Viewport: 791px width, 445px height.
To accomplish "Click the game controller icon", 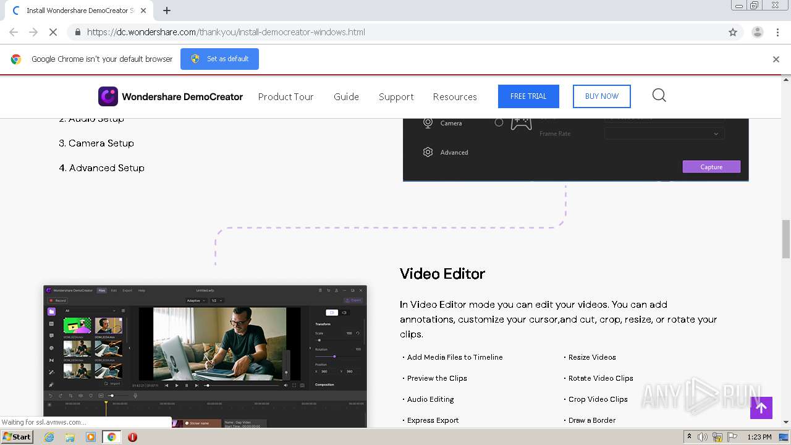I will point(521,123).
